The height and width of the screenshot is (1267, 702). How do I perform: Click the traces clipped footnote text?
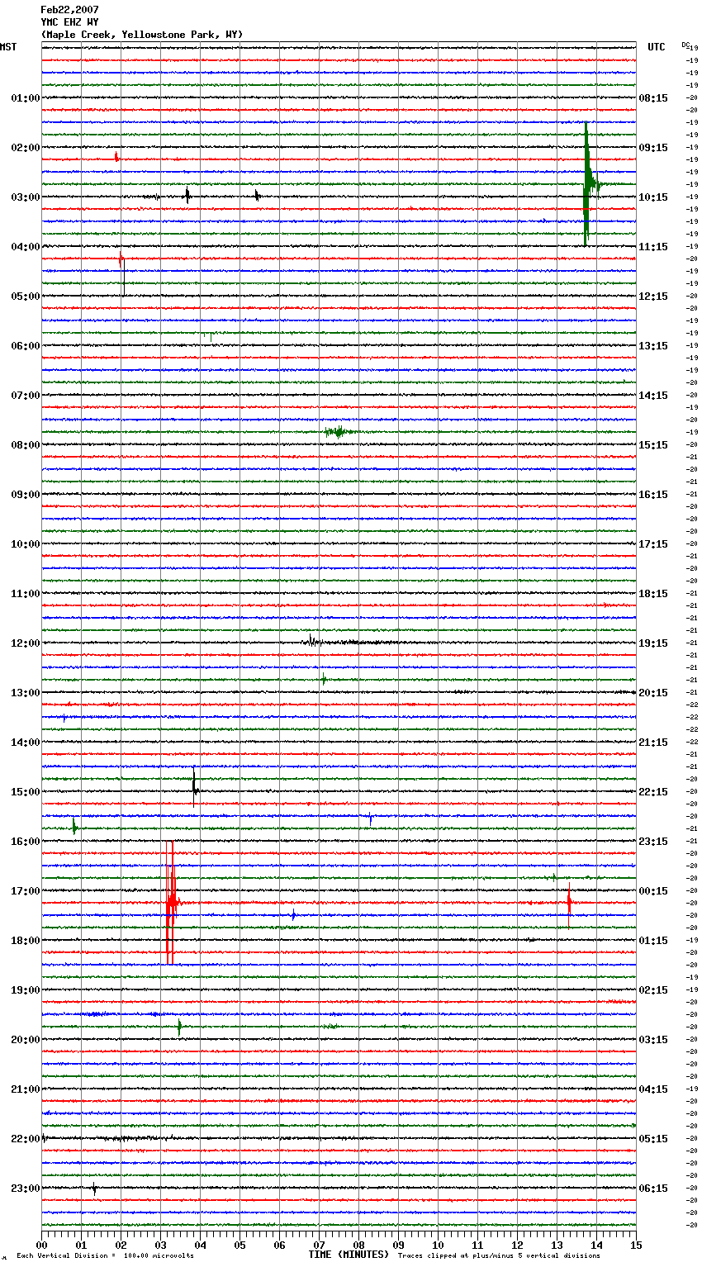point(499,1256)
